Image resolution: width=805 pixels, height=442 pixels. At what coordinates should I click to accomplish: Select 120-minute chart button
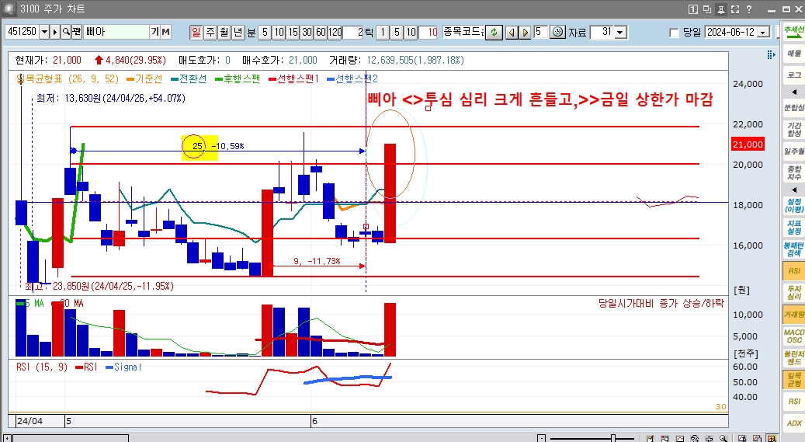(335, 33)
